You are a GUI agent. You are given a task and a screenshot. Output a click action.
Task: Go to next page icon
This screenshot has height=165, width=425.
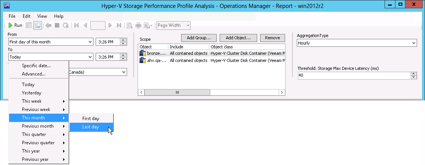(x=110, y=25)
